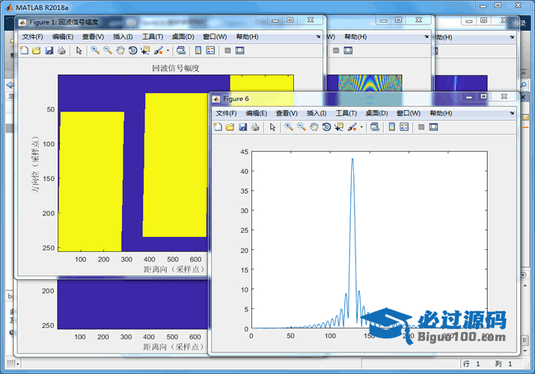Viewport: 535px width, 374px height.
Task: Print Figure 6 with the printer icon
Action: pos(255,127)
